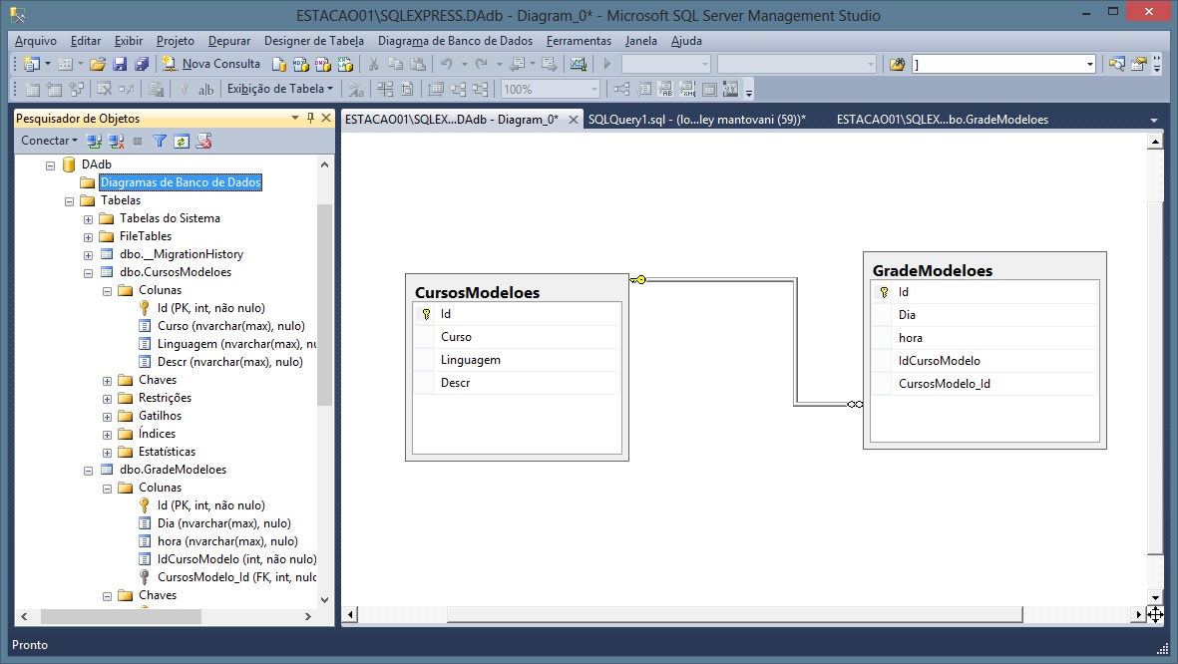Pin the Pesquisador de Objetos panel

click(310, 119)
